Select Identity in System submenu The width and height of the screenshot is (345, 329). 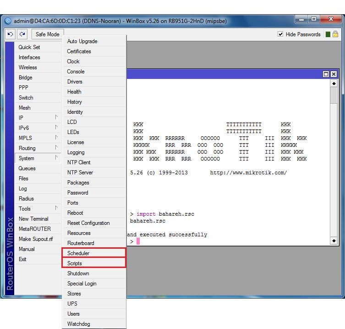click(94, 112)
